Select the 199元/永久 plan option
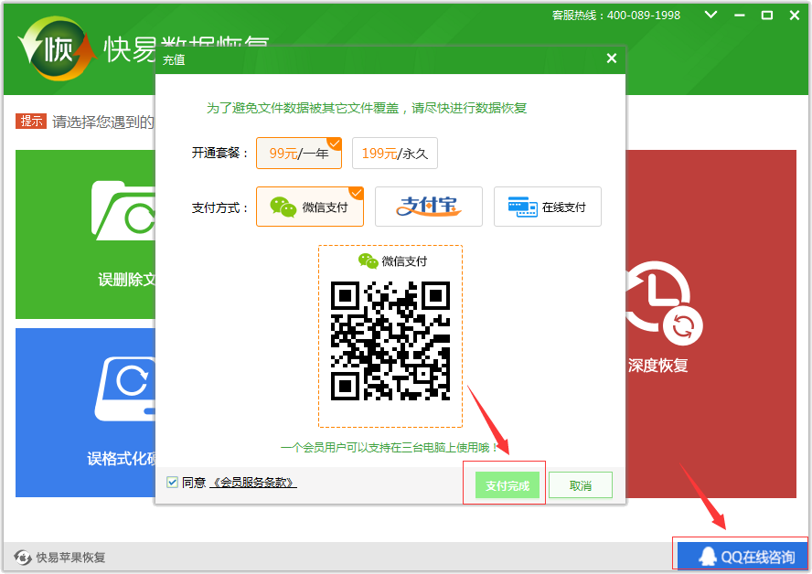Viewport: 812px width, 574px height. [x=395, y=154]
